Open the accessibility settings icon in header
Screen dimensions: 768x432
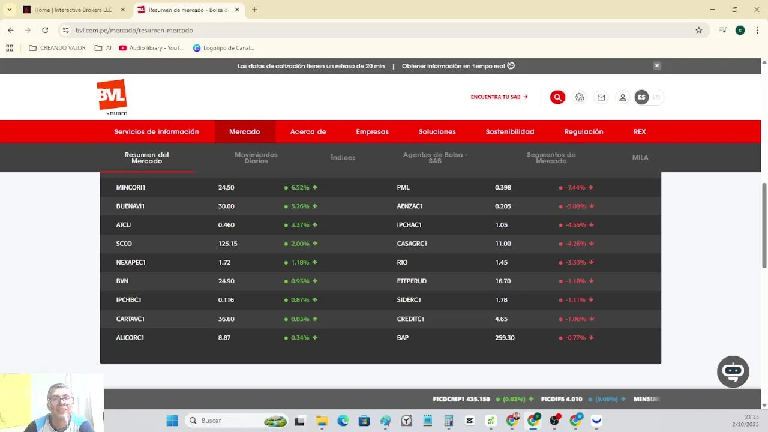579,97
